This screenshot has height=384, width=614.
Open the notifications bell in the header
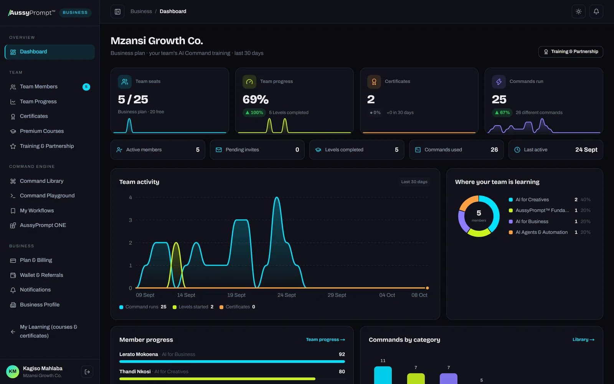click(596, 12)
